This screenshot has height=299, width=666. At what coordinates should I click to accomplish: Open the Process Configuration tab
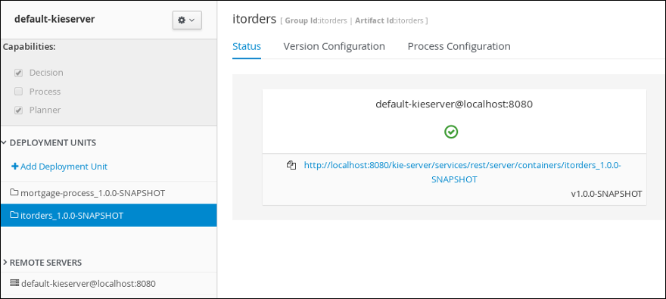pyautogui.click(x=459, y=46)
